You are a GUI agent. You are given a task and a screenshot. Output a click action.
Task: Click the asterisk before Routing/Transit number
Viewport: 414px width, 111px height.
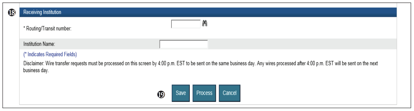click(x=24, y=29)
